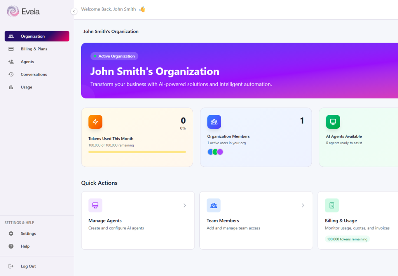398x276 pixels.
Task: Click the Help question mark icon
Action: [x=11, y=247]
